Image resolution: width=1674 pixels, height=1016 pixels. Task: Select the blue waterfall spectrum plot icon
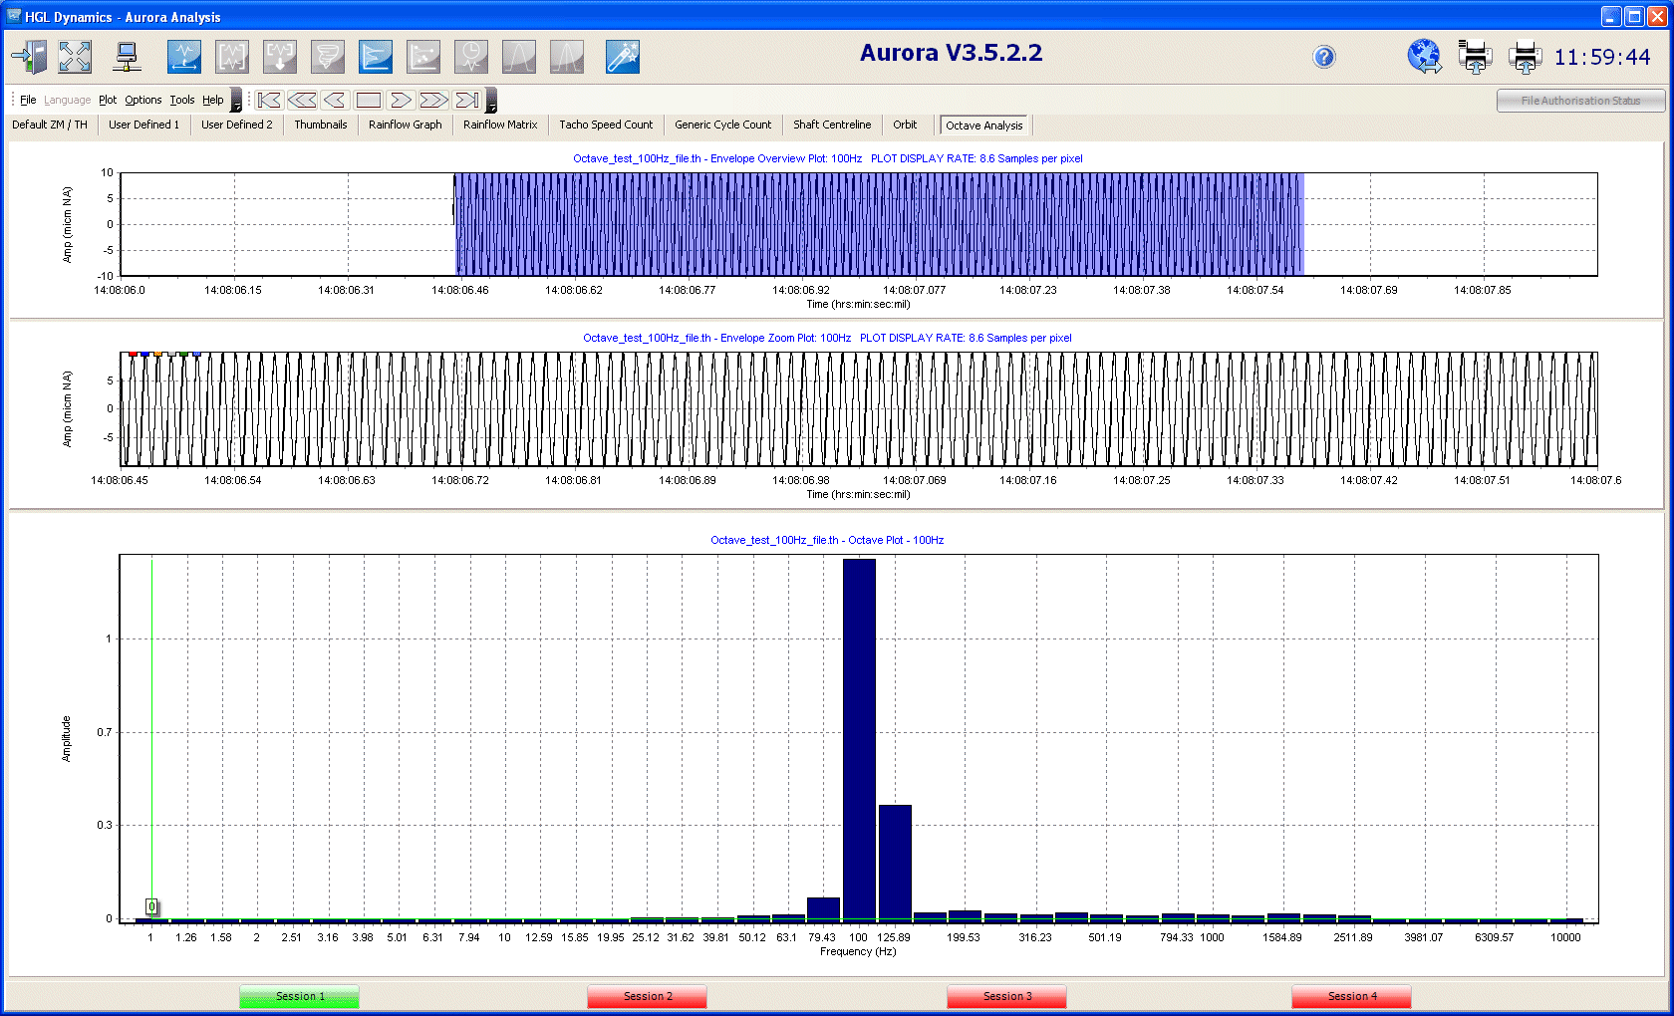[375, 57]
